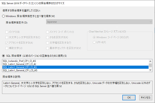Image resolution: width=155 pixels, height=103 pixels.
Task: Toggle アクセントを区別する(A) checkbox
Action: point(7,43)
